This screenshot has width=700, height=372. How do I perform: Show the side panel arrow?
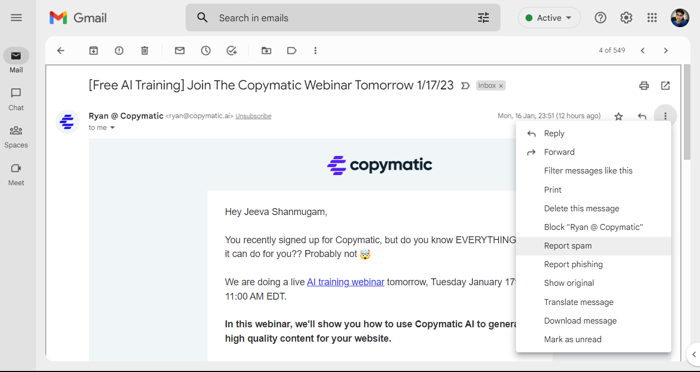(694, 354)
